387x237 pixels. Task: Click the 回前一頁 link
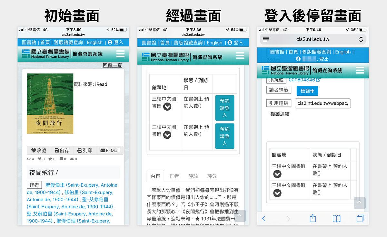coord(112,65)
